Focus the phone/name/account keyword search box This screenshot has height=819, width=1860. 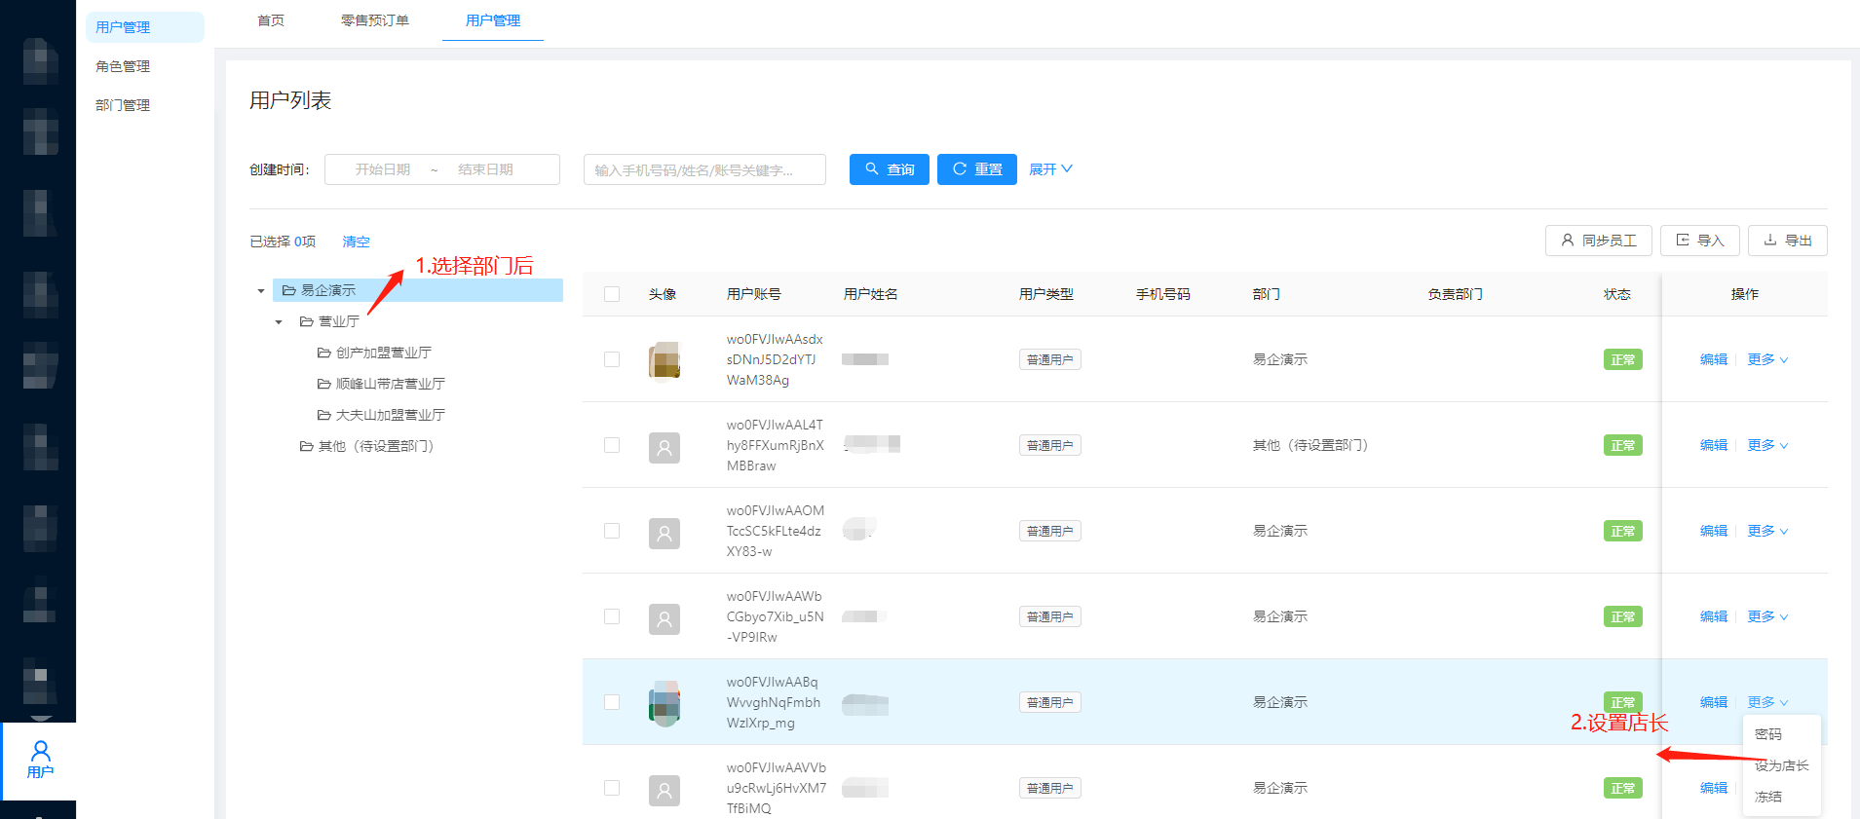(704, 169)
